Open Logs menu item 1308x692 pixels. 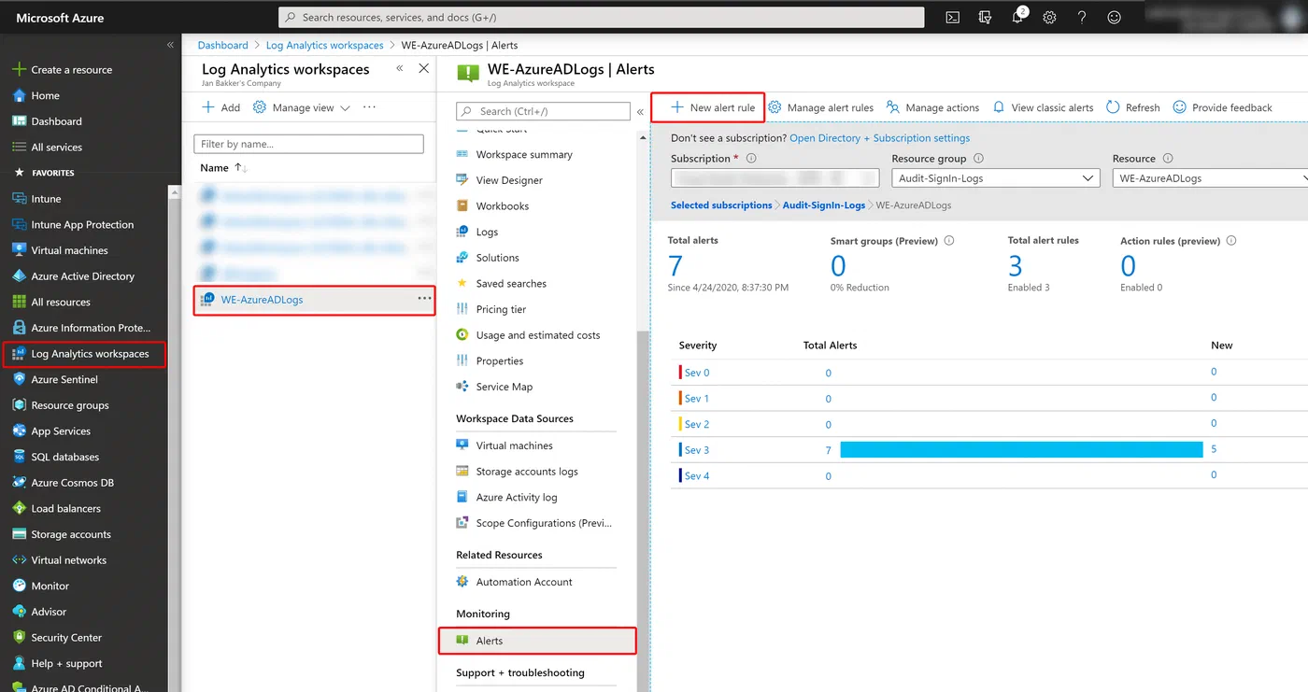coord(487,232)
